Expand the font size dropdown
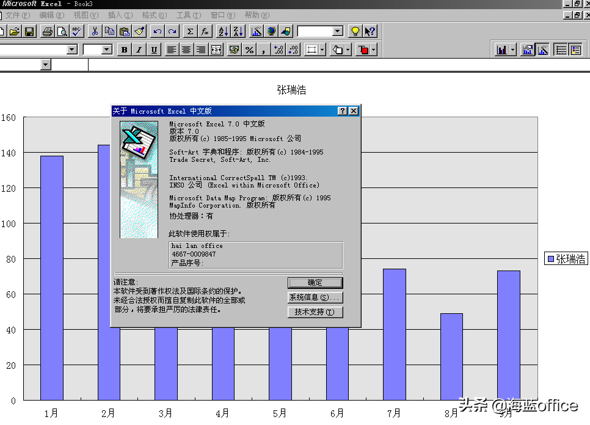Viewport: 590px width, 425px height. pos(107,49)
